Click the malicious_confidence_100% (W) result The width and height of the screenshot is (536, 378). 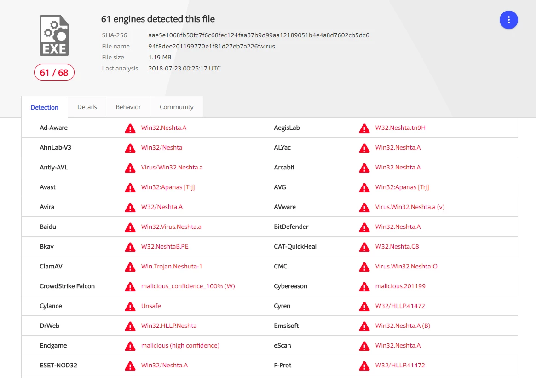[x=188, y=286]
